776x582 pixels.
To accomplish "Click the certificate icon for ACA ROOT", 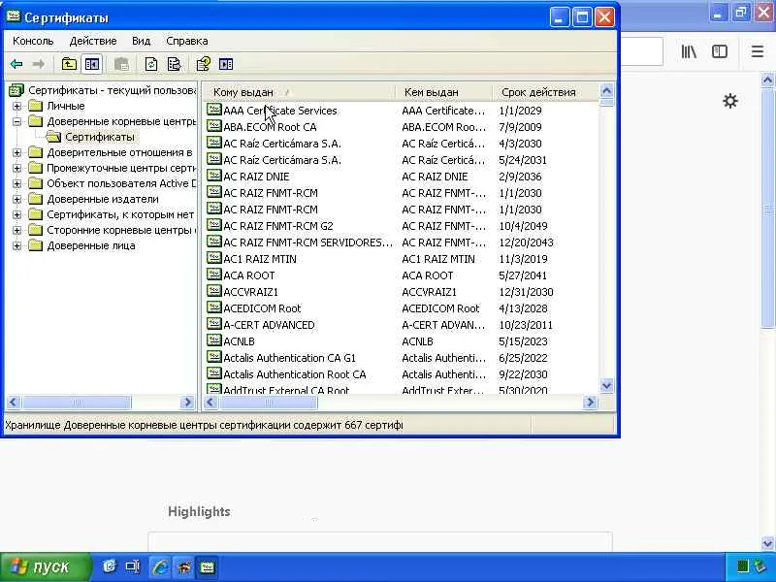I will pos(213,275).
